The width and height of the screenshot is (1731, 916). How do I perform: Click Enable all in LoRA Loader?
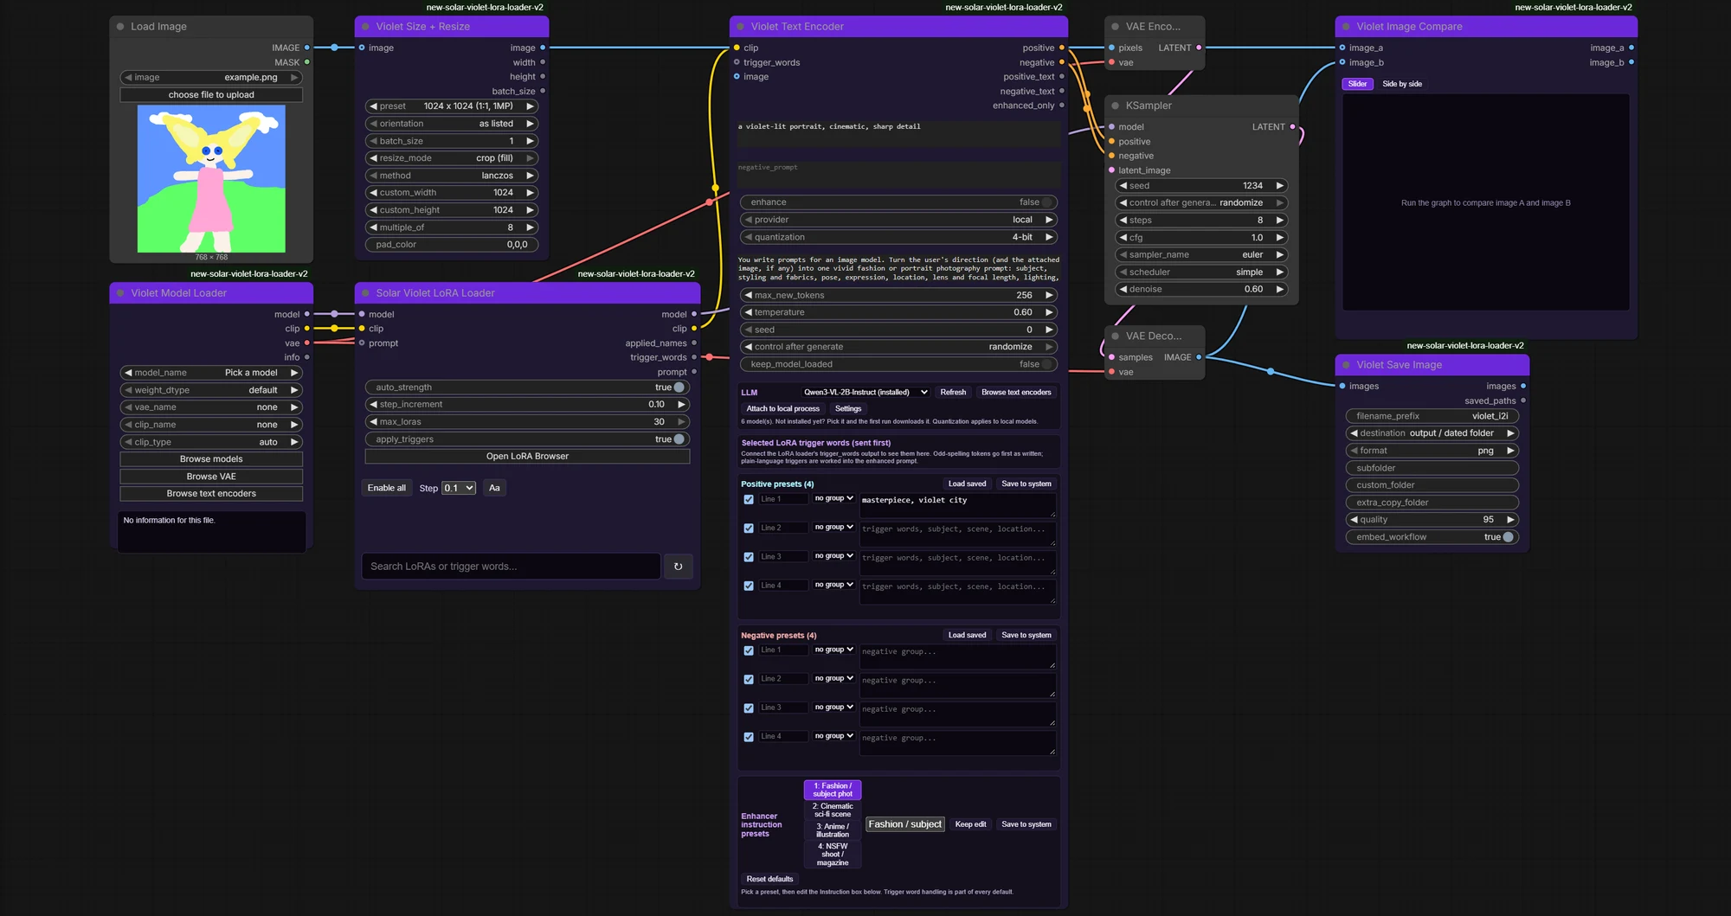[x=386, y=488]
